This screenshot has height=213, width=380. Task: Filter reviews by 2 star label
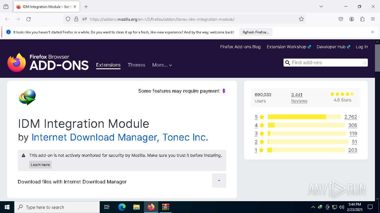coord(259,142)
